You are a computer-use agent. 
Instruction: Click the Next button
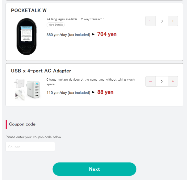click(94, 169)
